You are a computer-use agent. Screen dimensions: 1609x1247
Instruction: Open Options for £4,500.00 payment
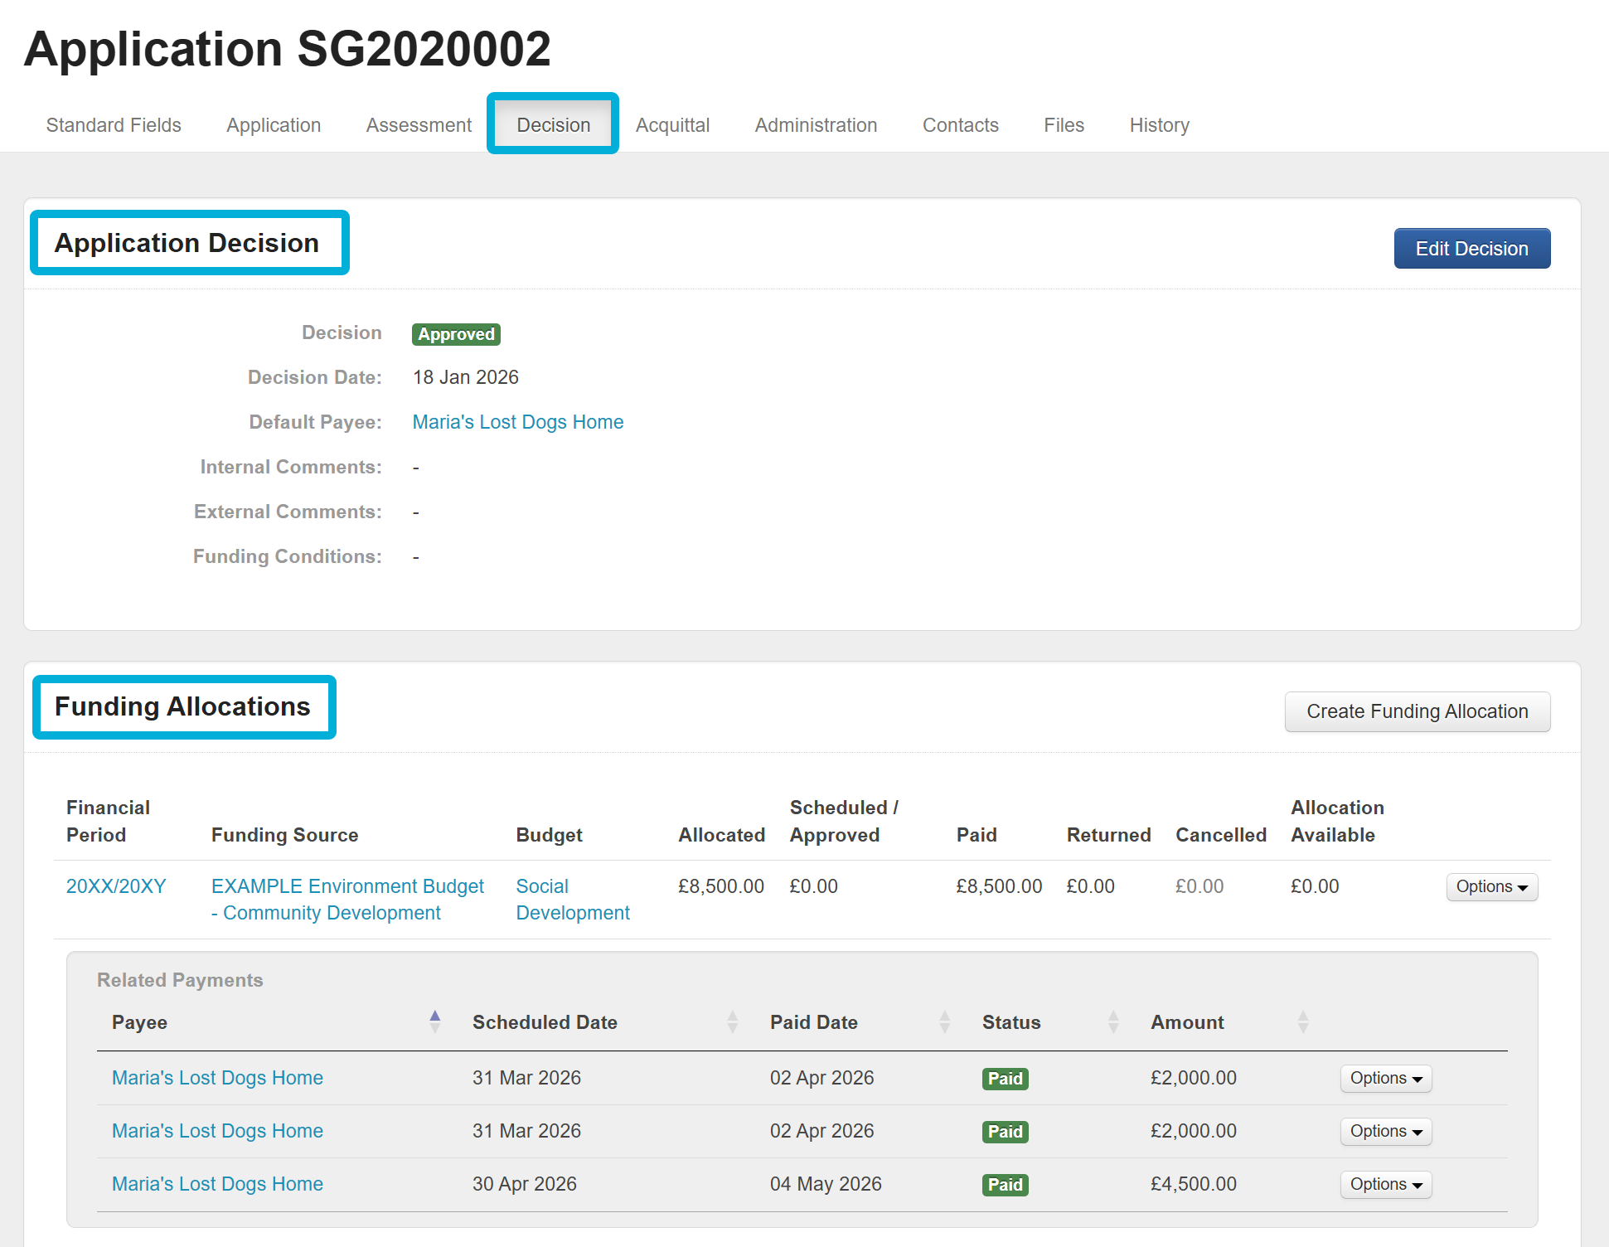point(1386,1184)
